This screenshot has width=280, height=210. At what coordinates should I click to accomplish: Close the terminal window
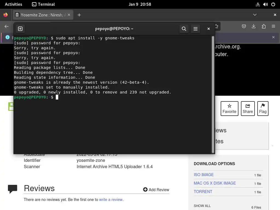click(x=208, y=29)
